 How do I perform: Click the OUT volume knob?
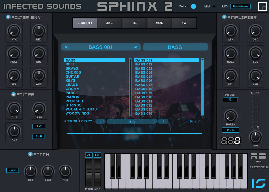(255, 137)
